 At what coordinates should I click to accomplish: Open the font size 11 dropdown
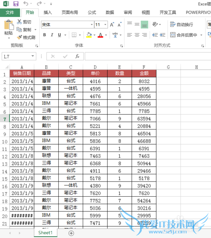pyautogui.click(x=105, y=24)
